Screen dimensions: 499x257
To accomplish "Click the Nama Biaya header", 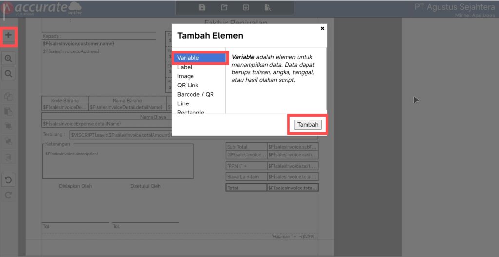I will tap(153, 117).
